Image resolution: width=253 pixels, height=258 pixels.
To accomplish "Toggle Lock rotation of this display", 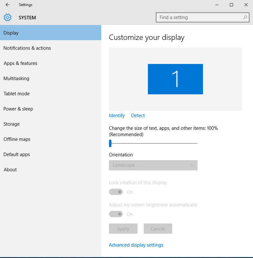I will 116,192.
